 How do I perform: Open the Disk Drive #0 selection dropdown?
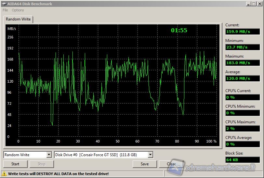click(150, 155)
